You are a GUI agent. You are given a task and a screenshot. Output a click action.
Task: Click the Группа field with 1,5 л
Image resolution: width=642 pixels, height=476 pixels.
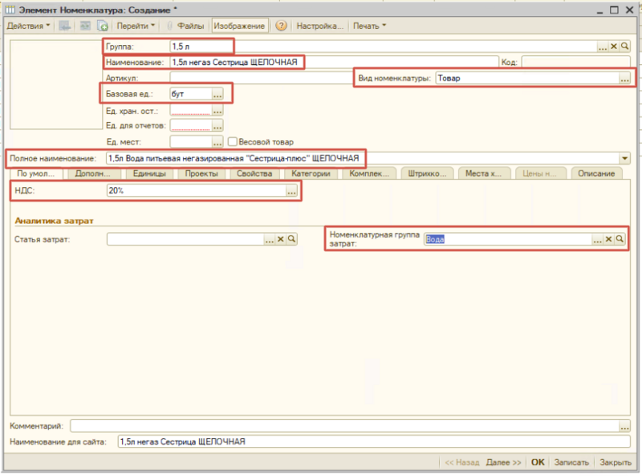point(383,47)
